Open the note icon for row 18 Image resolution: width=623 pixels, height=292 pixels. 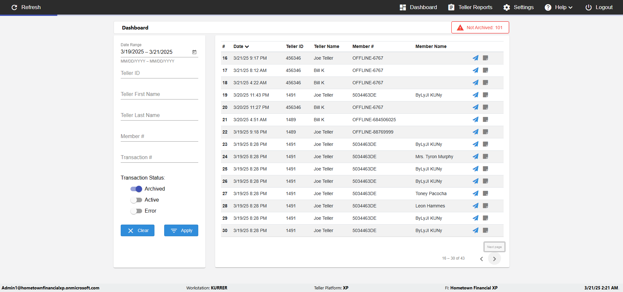pyautogui.click(x=485, y=83)
